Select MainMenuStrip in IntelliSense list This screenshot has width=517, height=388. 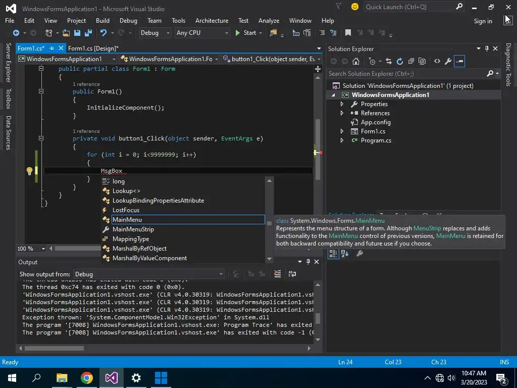click(x=183, y=229)
